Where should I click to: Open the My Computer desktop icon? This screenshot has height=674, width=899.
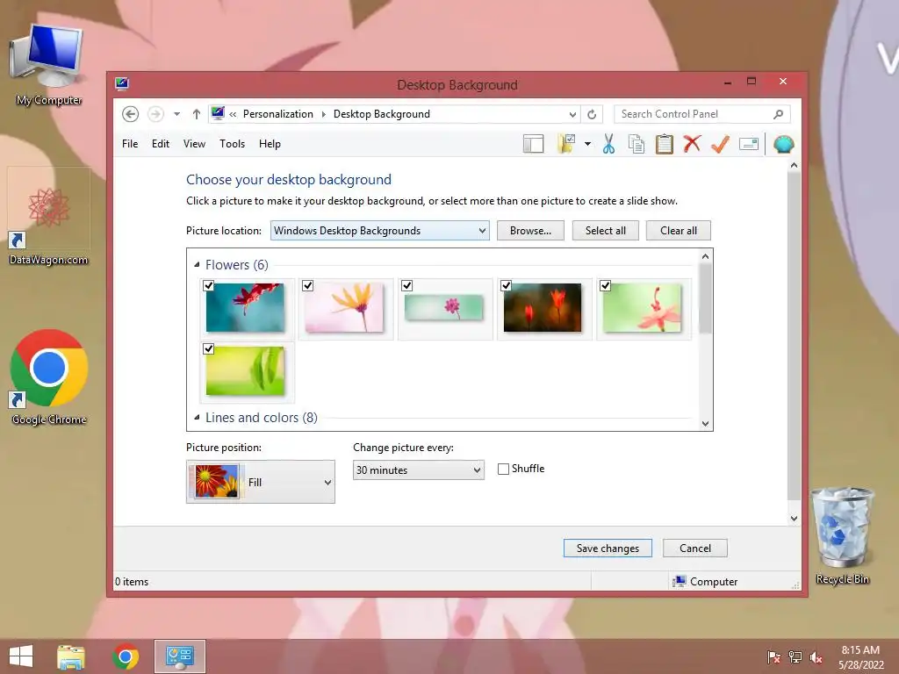pos(49,66)
